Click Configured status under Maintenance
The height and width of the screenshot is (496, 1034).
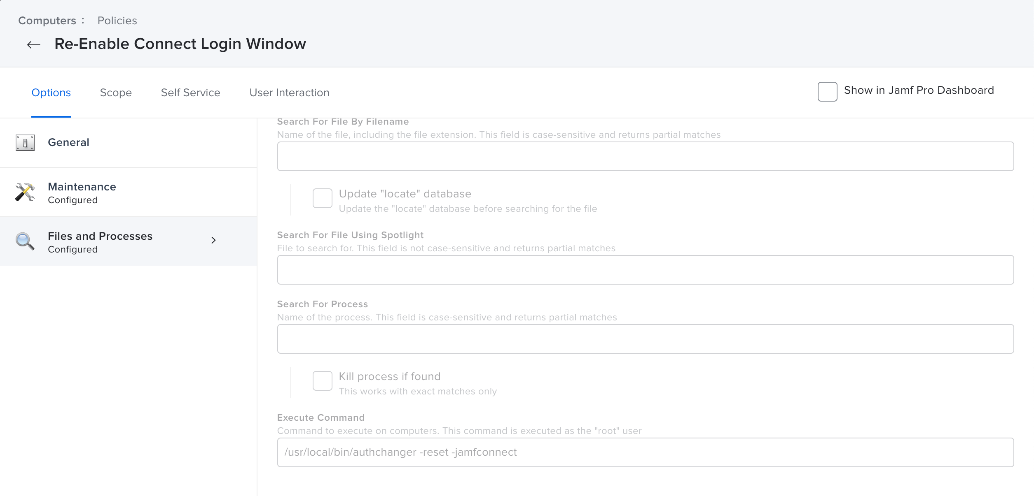click(73, 200)
